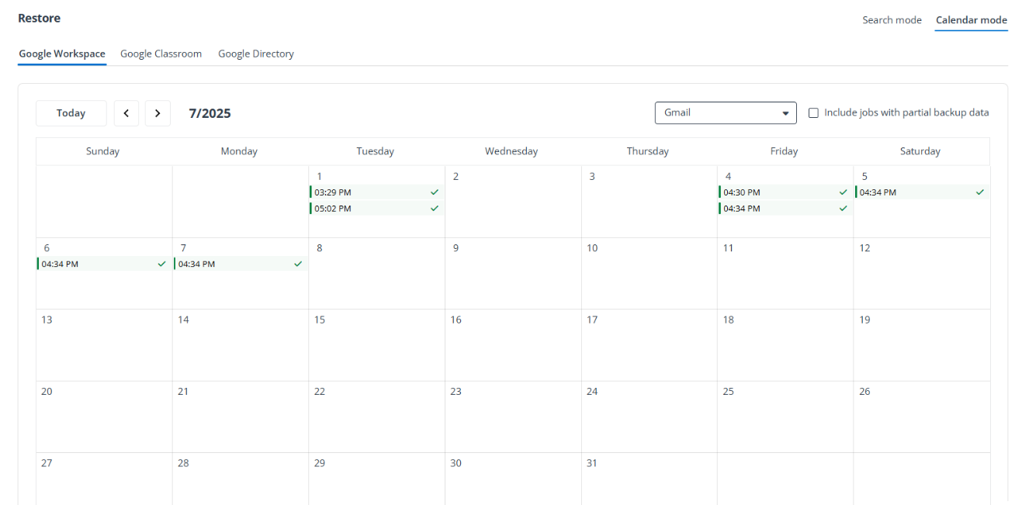Click the checkmark on July 7's 04:34 PM job
Image resolution: width=1022 pixels, height=505 pixels.
pyautogui.click(x=298, y=263)
